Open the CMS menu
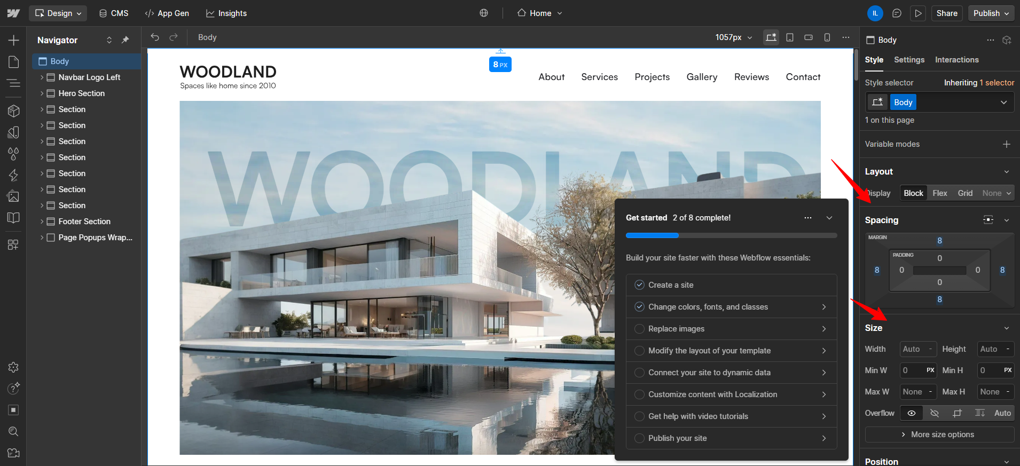The image size is (1020, 466). click(x=114, y=13)
